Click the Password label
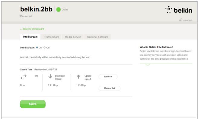The height and width of the screenshot is (119, 198). click(x=26, y=16)
